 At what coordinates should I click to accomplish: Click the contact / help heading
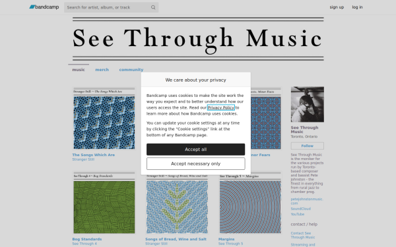[x=304, y=225]
